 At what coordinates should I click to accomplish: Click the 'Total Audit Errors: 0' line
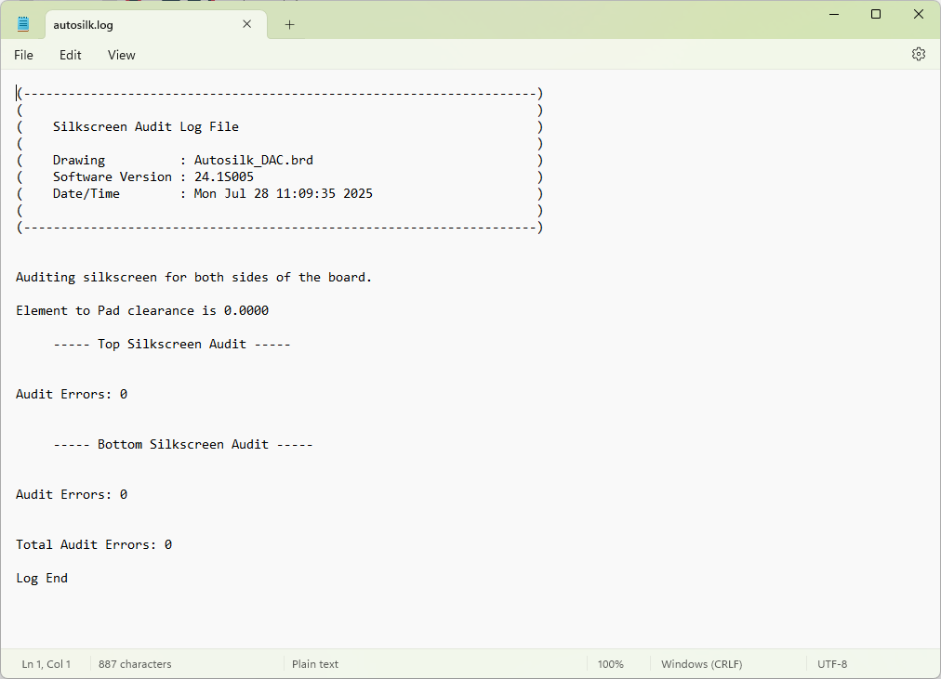94,544
